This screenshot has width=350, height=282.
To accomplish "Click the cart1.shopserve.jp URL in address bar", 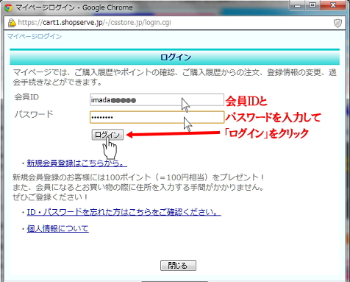I will pos(94,23).
